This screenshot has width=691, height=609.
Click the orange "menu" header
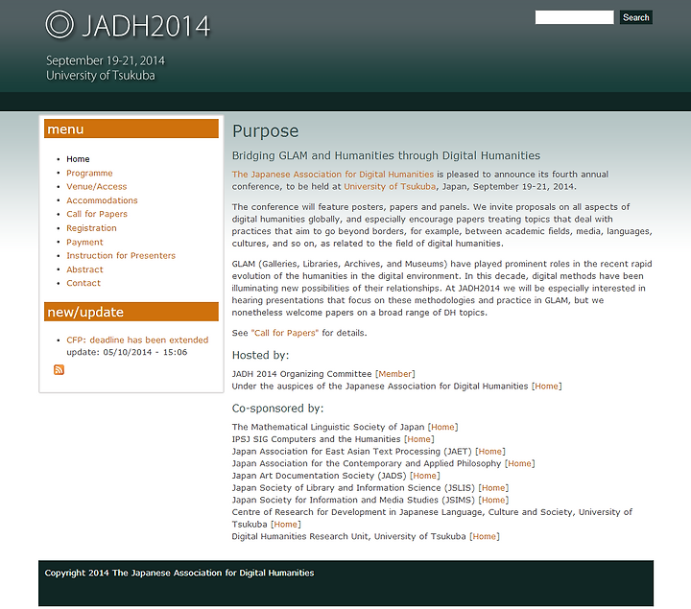tap(131, 129)
